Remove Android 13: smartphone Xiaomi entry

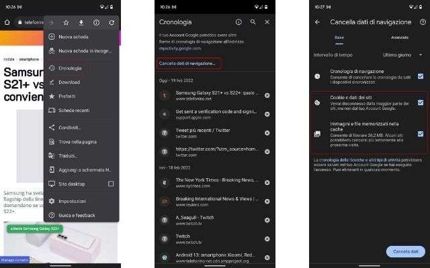point(267,257)
